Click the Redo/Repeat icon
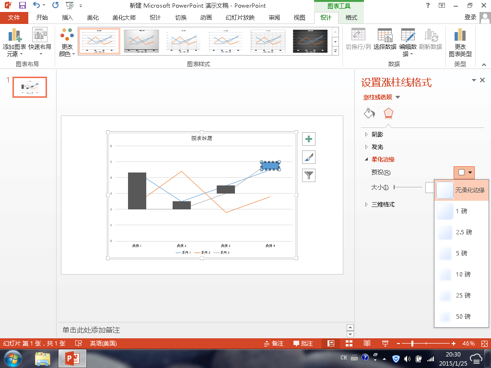The image size is (491, 368). 56,5
